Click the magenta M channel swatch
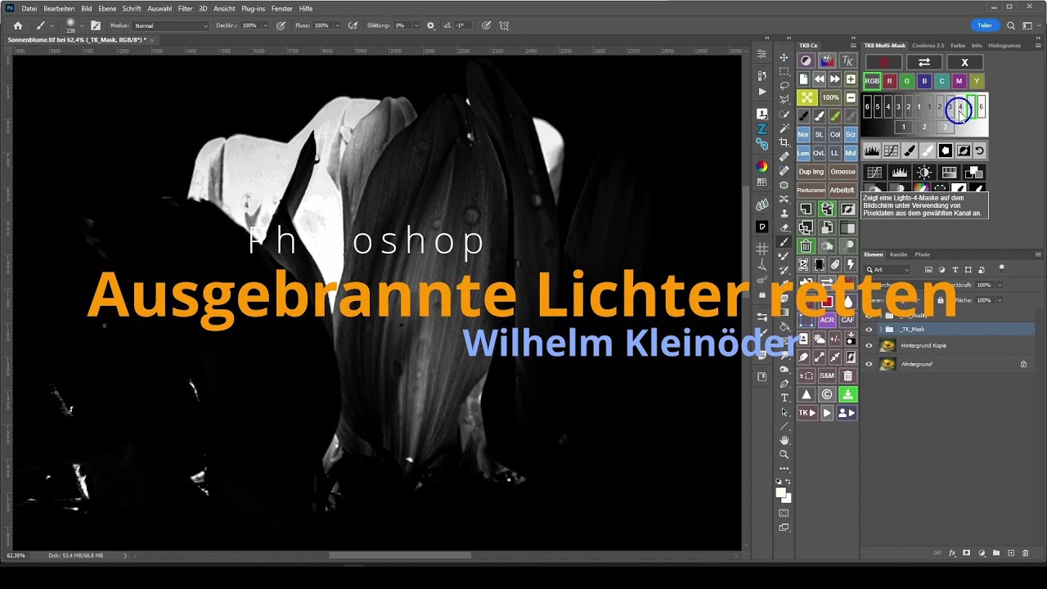The width and height of the screenshot is (1047, 589). point(959,81)
